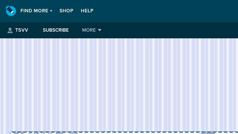The height and width of the screenshot is (134, 238).
Task: Click SUBSCRIBE to this journal
Action: 56,30
